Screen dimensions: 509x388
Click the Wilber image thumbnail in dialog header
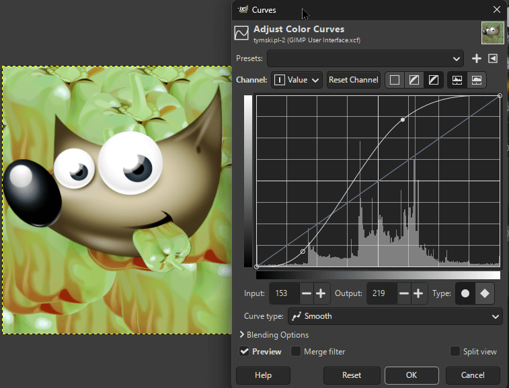click(x=493, y=33)
